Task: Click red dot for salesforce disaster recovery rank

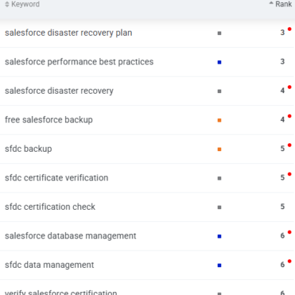Action: tap(289, 87)
